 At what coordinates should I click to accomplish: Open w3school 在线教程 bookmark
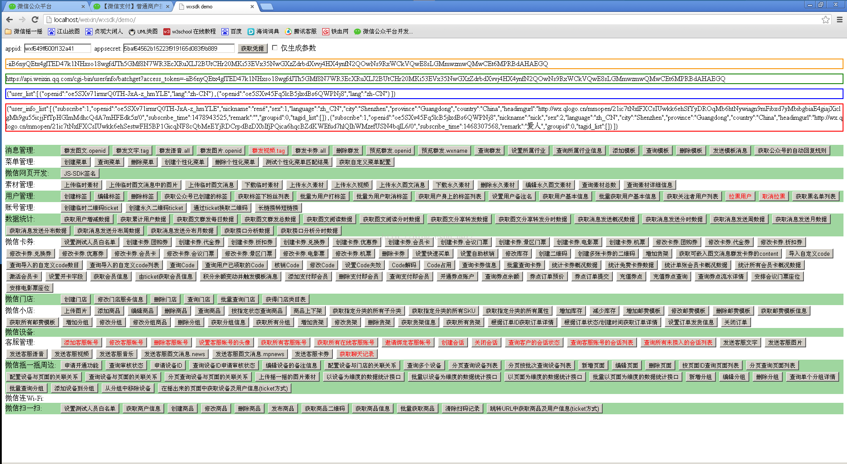[189, 31]
